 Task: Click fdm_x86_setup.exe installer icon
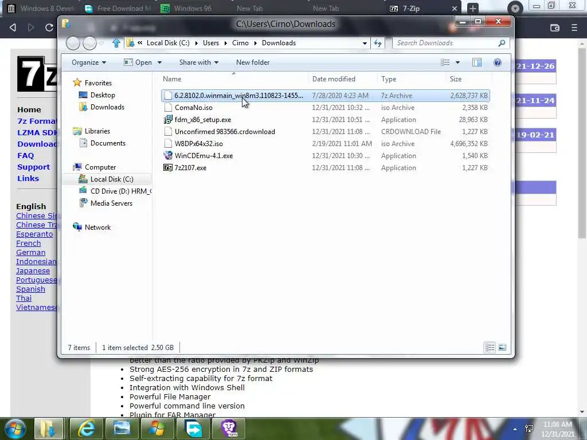pos(168,120)
